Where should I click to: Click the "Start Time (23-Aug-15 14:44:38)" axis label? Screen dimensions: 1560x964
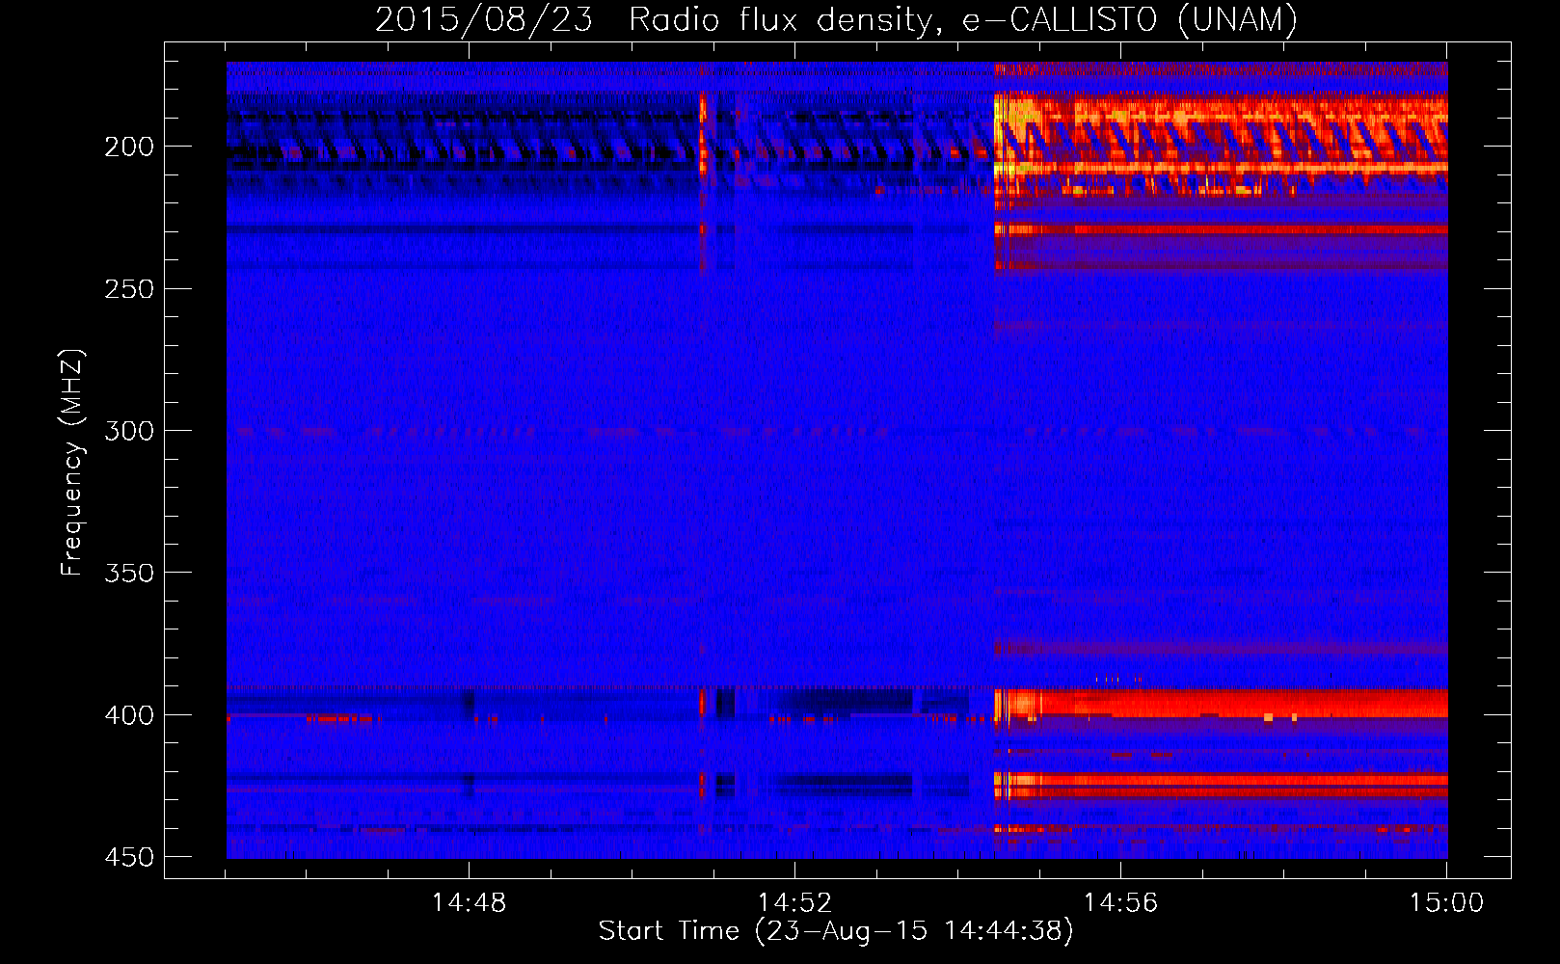(836, 931)
